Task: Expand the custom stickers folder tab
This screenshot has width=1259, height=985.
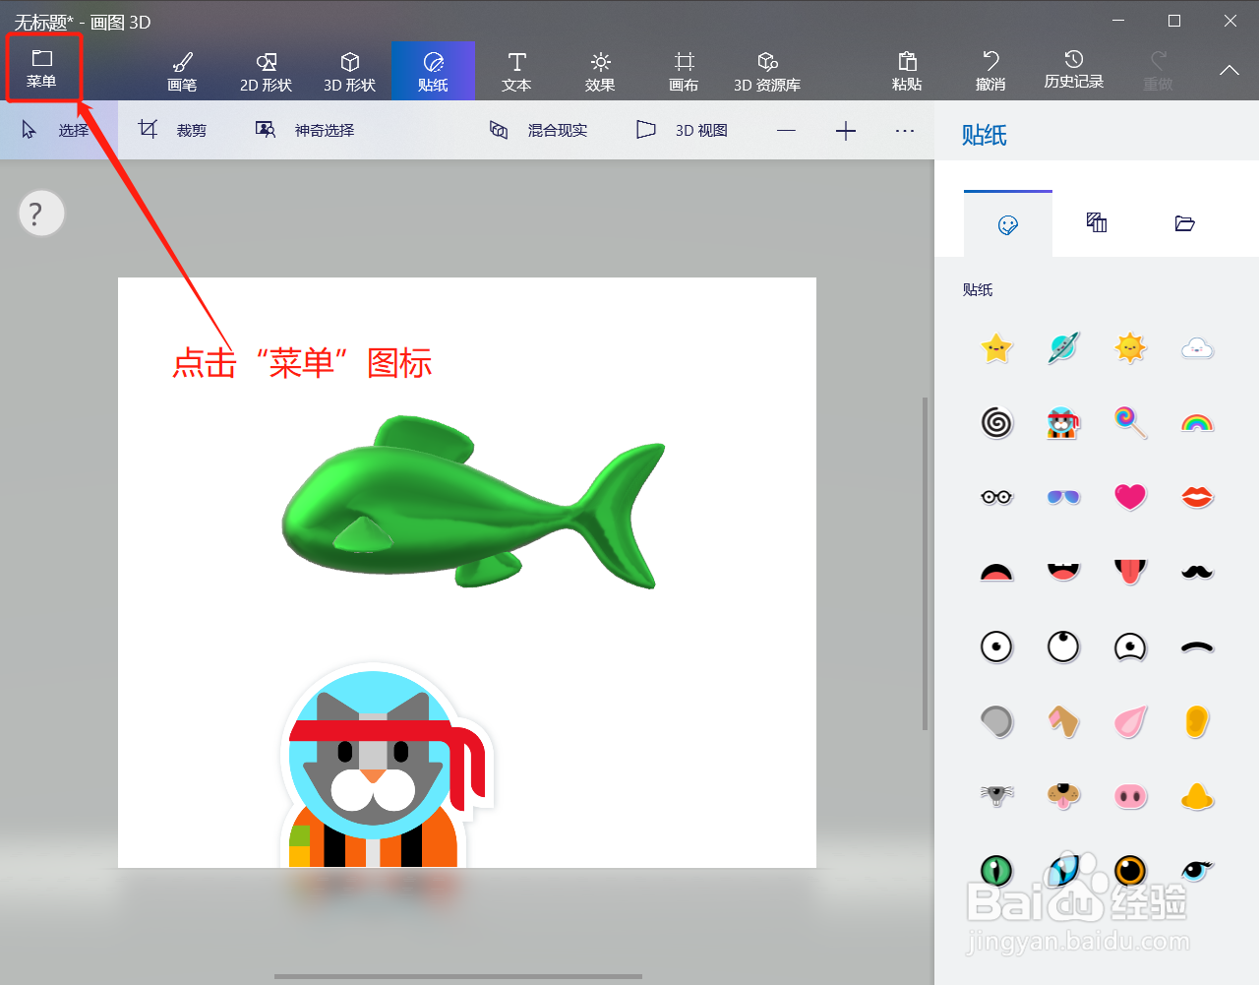Action: click(x=1184, y=223)
